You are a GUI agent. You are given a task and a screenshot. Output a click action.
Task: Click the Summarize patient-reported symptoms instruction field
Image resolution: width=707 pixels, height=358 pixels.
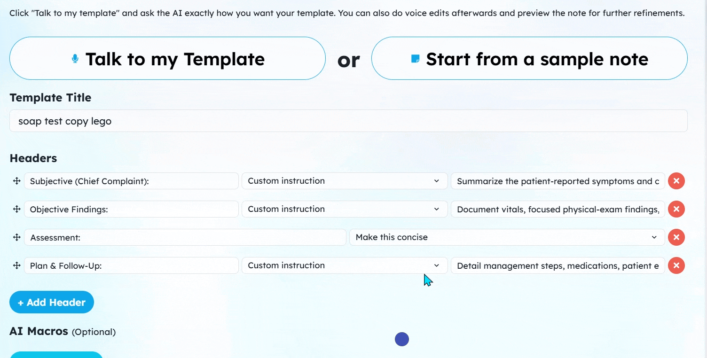click(x=558, y=181)
